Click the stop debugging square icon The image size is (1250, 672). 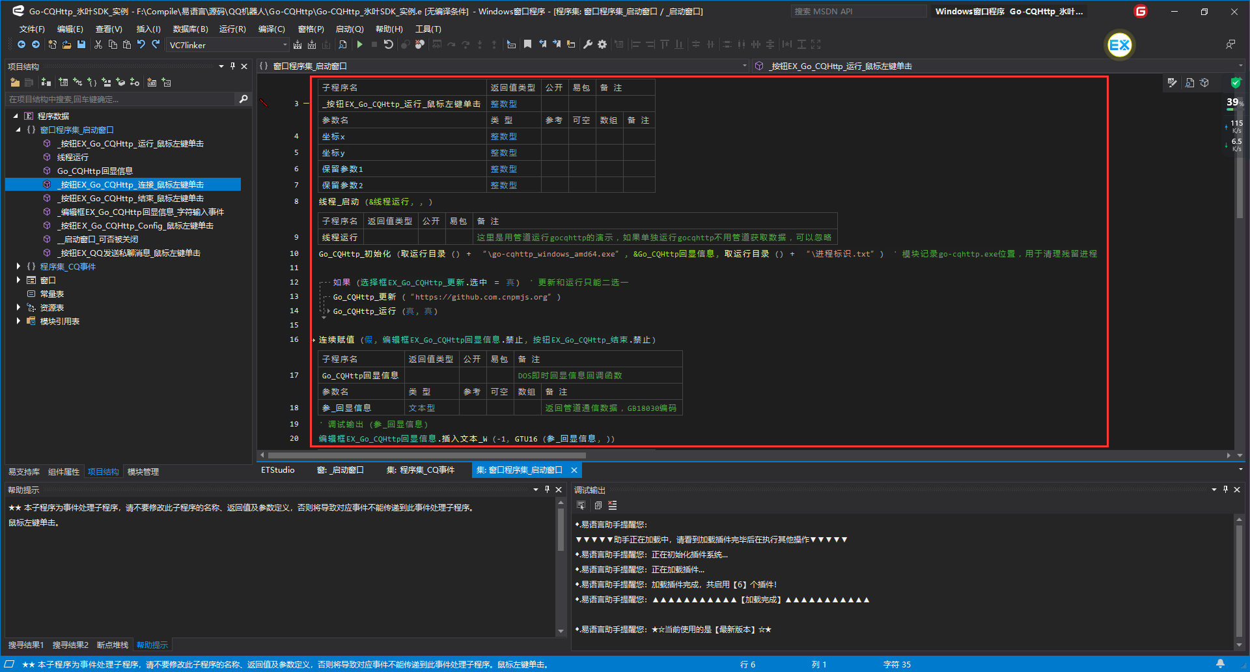pyautogui.click(x=374, y=44)
